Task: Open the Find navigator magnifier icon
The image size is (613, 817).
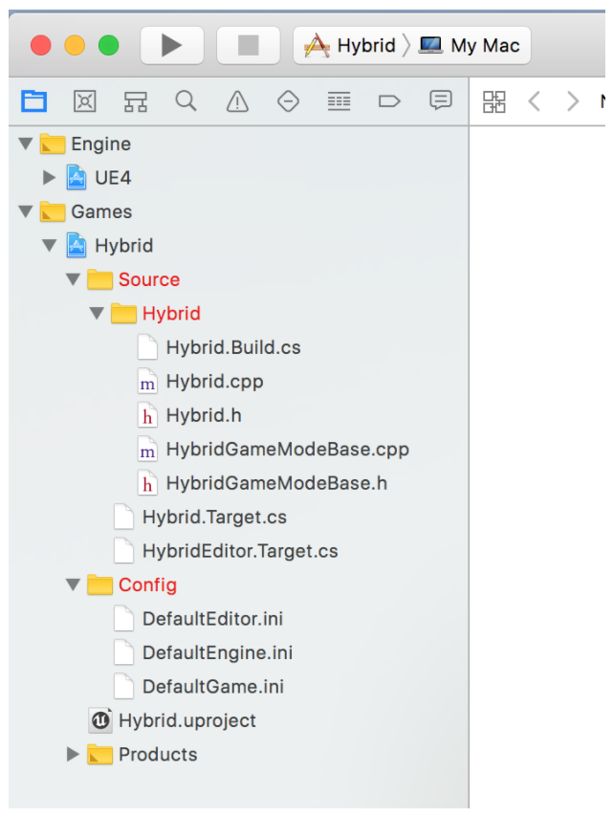Action: point(186,101)
